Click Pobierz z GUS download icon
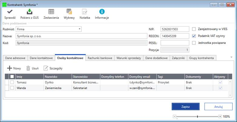237x122 pixels. pyautogui.click(x=30, y=12)
